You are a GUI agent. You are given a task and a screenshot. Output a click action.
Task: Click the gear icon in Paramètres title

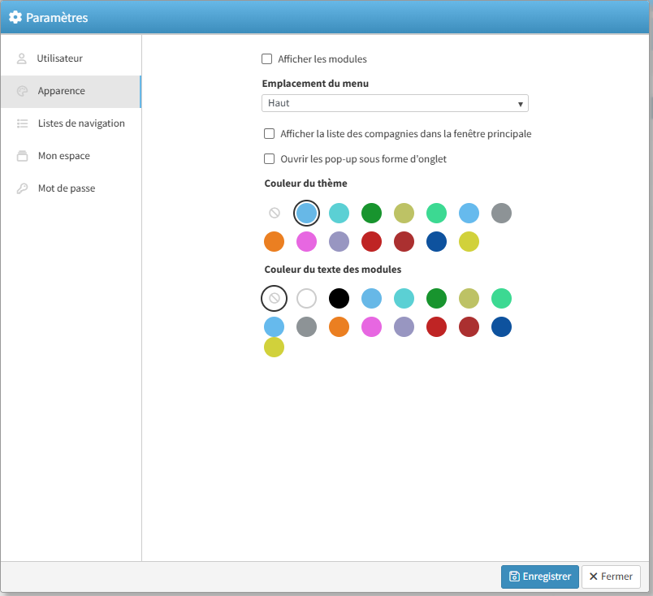pyautogui.click(x=15, y=17)
